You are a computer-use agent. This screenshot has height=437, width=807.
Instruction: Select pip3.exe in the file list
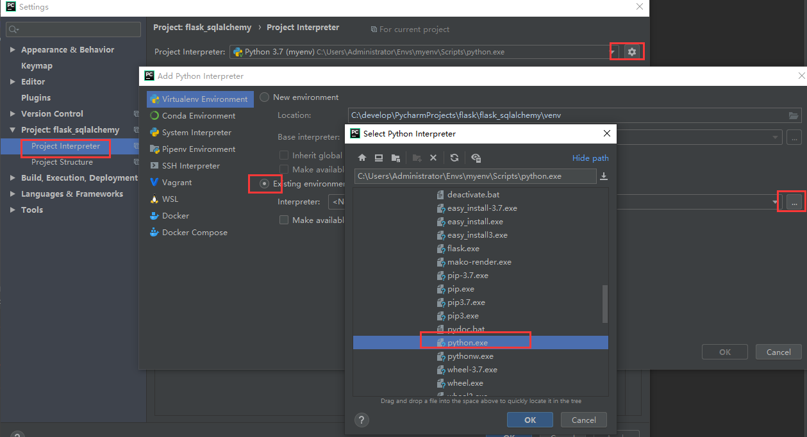tap(463, 316)
